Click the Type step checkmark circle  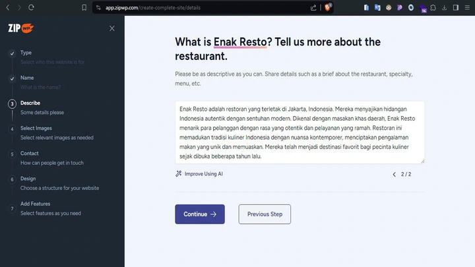(12, 53)
